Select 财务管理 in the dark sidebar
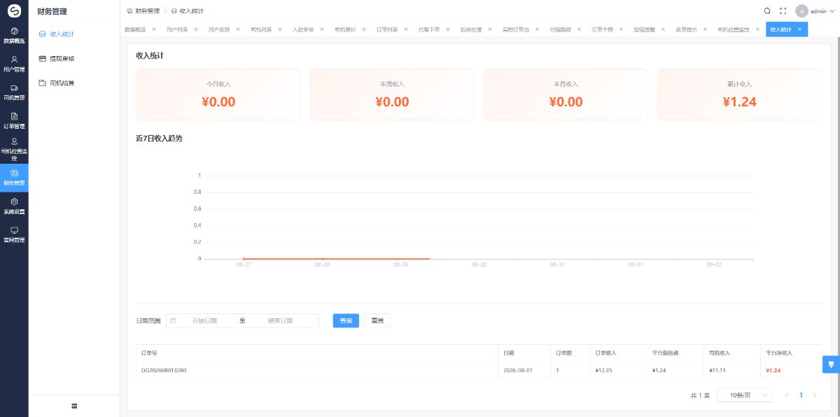 (x=14, y=178)
